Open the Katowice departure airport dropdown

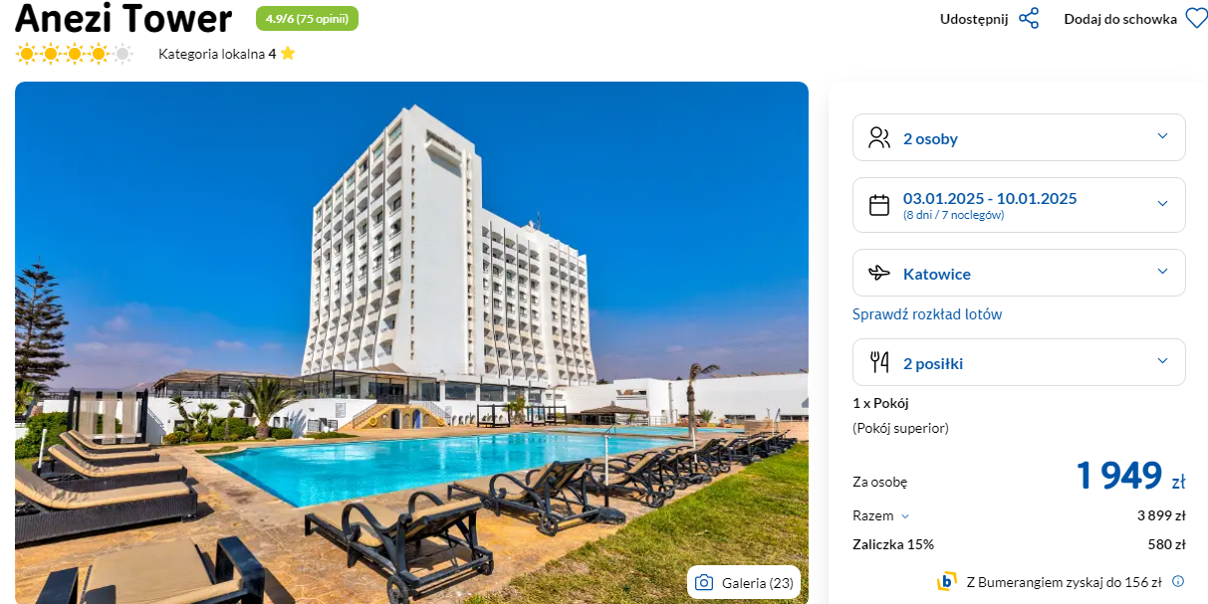[1019, 273]
